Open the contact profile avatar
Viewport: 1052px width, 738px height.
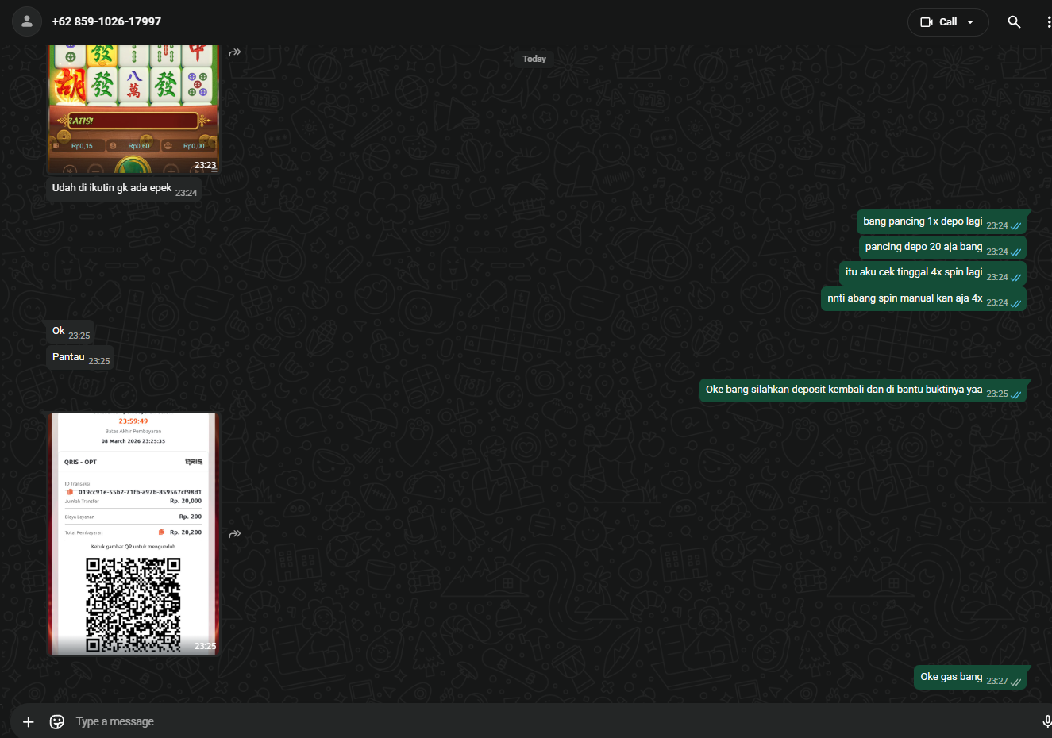coord(27,21)
